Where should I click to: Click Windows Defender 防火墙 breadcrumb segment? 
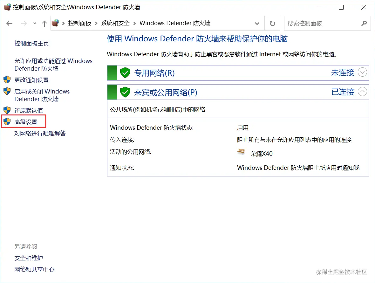pyautogui.click(x=175, y=23)
